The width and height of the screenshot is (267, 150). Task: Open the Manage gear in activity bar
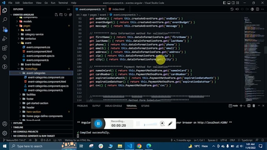[x=5, y=133]
